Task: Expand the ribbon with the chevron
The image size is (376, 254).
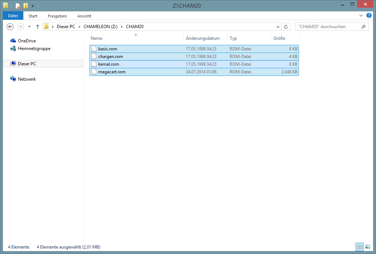Action: coord(361,16)
